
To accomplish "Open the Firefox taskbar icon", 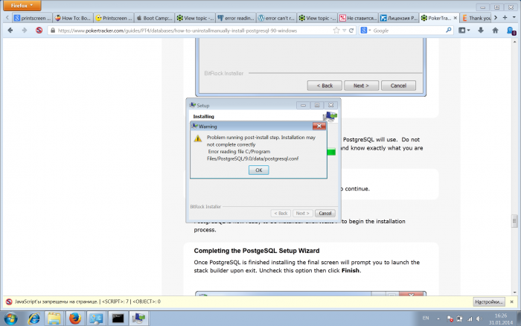I will pyautogui.click(x=75, y=319).
